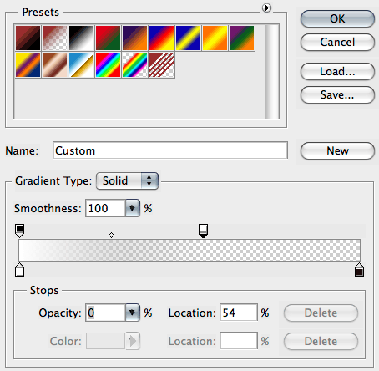Expand the Opacity percentage dropdown arrow
The height and width of the screenshot is (371, 379).
pyautogui.click(x=132, y=313)
